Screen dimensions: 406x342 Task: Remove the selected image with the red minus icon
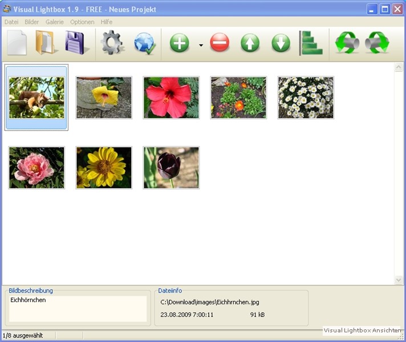(x=220, y=43)
